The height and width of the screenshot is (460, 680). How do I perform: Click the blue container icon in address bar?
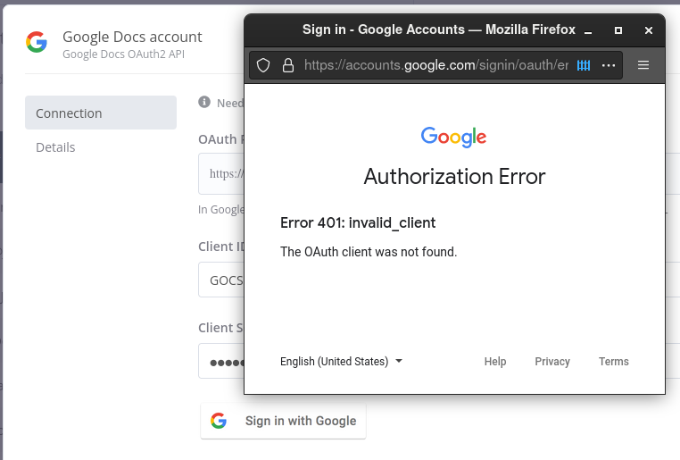tap(585, 65)
